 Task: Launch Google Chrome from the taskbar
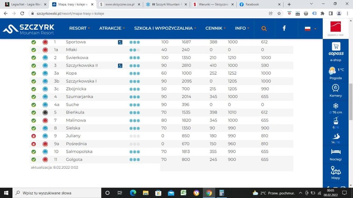[209, 193]
